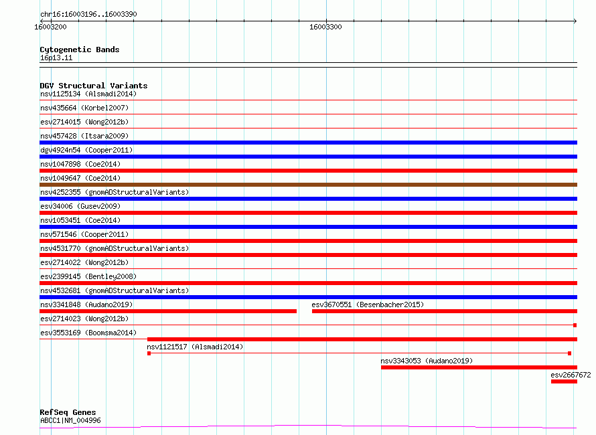The image size is (596, 435).
Task: Click the nsv1049647 (Coe2014) label
Action: point(80,178)
